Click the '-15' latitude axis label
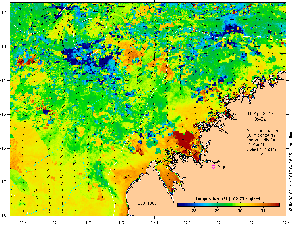The height and width of the screenshot is (226, 293). coord(4,114)
